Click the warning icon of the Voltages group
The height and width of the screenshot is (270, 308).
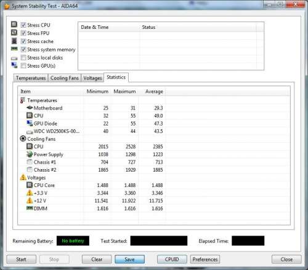[23, 177]
